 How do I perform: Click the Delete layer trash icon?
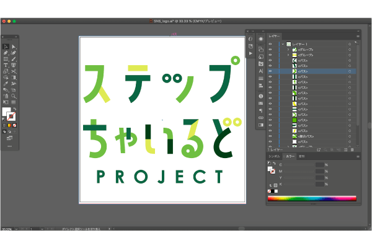[x=352, y=149]
